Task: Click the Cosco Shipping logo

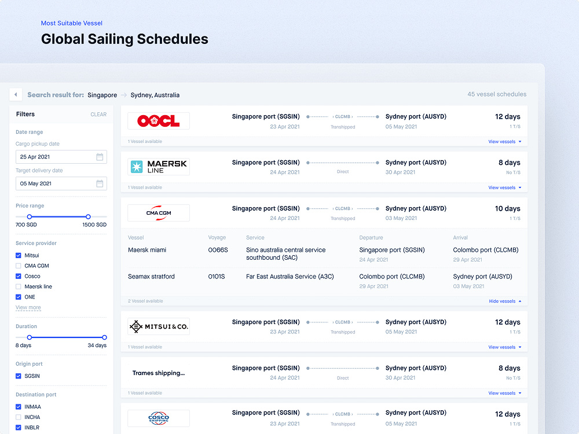Action: (x=159, y=418)
